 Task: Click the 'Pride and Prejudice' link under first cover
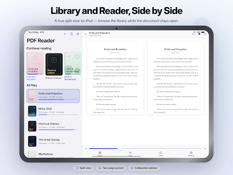[31, 78]
